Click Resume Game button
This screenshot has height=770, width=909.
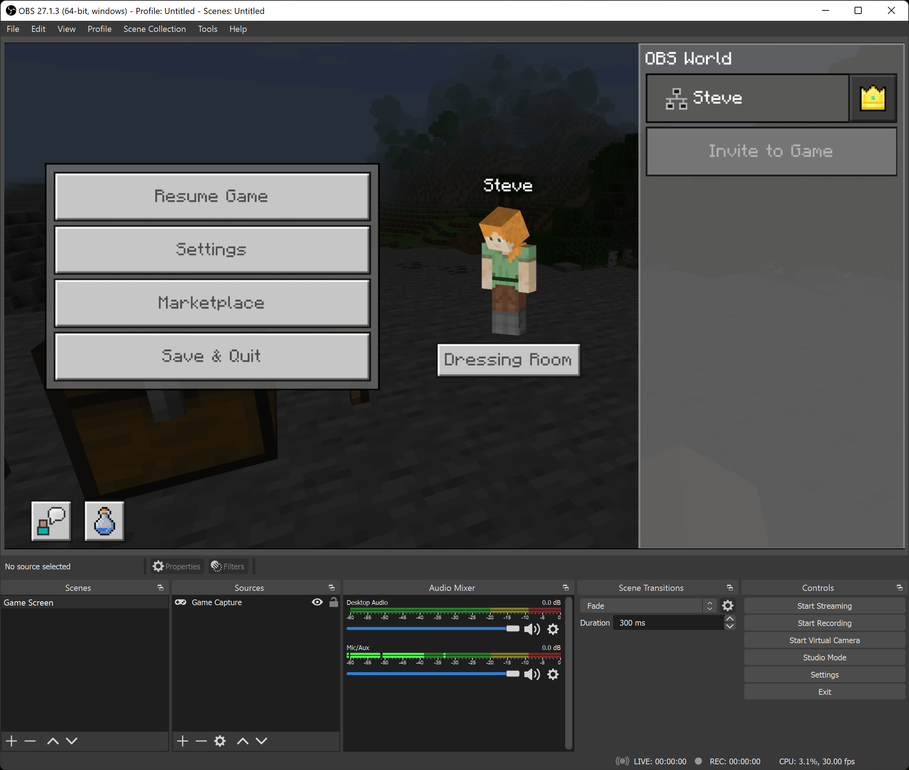click(x=212, y=196)
